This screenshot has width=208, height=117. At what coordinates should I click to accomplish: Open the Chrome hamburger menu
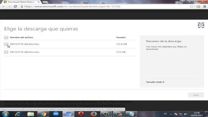pyautogui.click(x=204, y=6)
